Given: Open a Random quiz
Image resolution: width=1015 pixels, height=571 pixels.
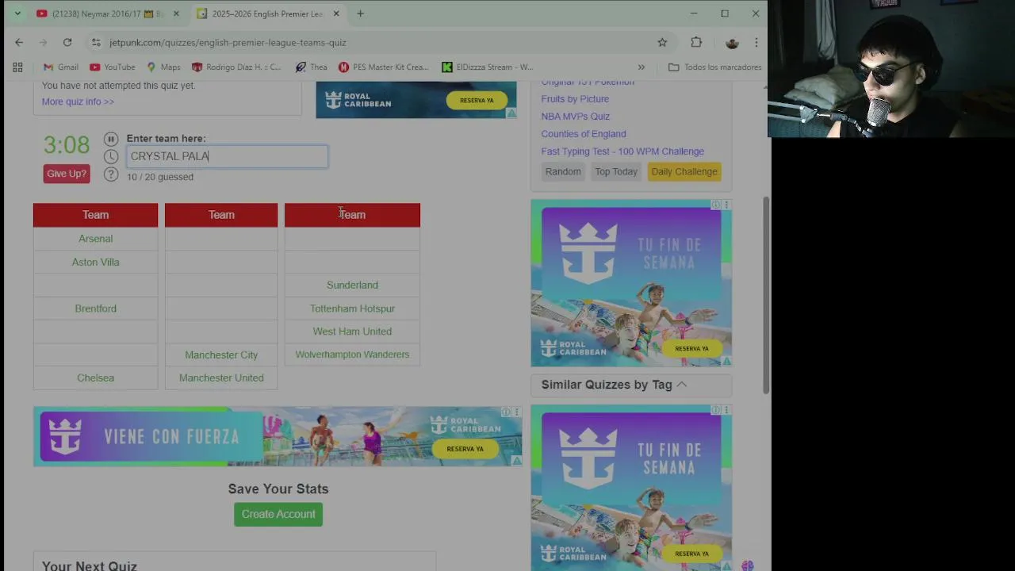Looking at the screenshot, I should point(563,171).
